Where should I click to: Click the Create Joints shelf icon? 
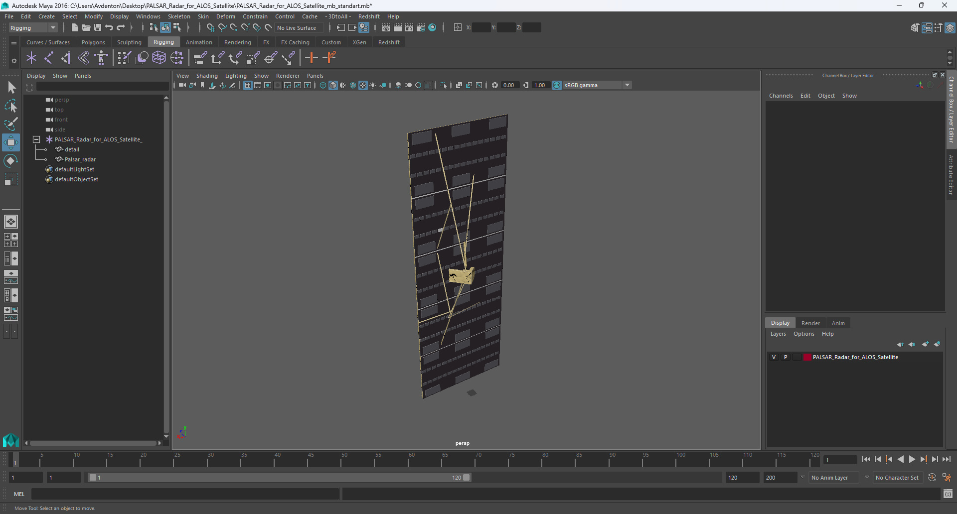(48, 58)
